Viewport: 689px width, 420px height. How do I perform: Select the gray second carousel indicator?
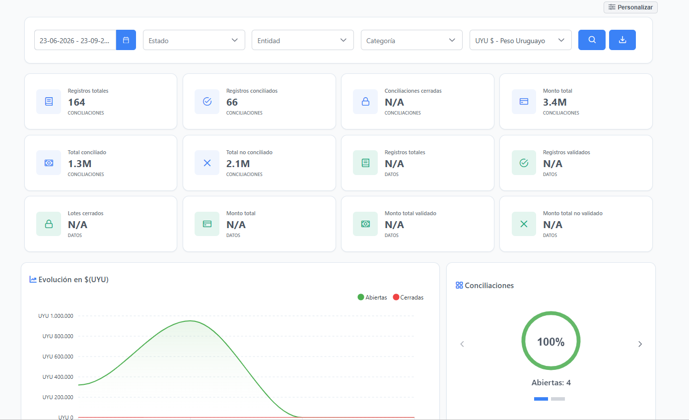click(558, 399)
